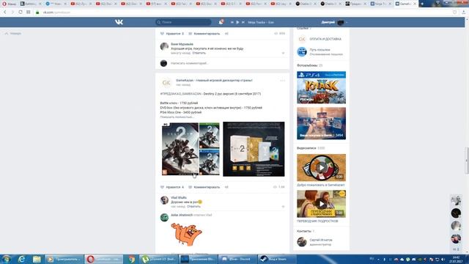The image size is (469, 264).
Task: Play the ПЕРЕВОДЧИК ПОДРОСТКОВ video
Action: [x=321, y=204]
